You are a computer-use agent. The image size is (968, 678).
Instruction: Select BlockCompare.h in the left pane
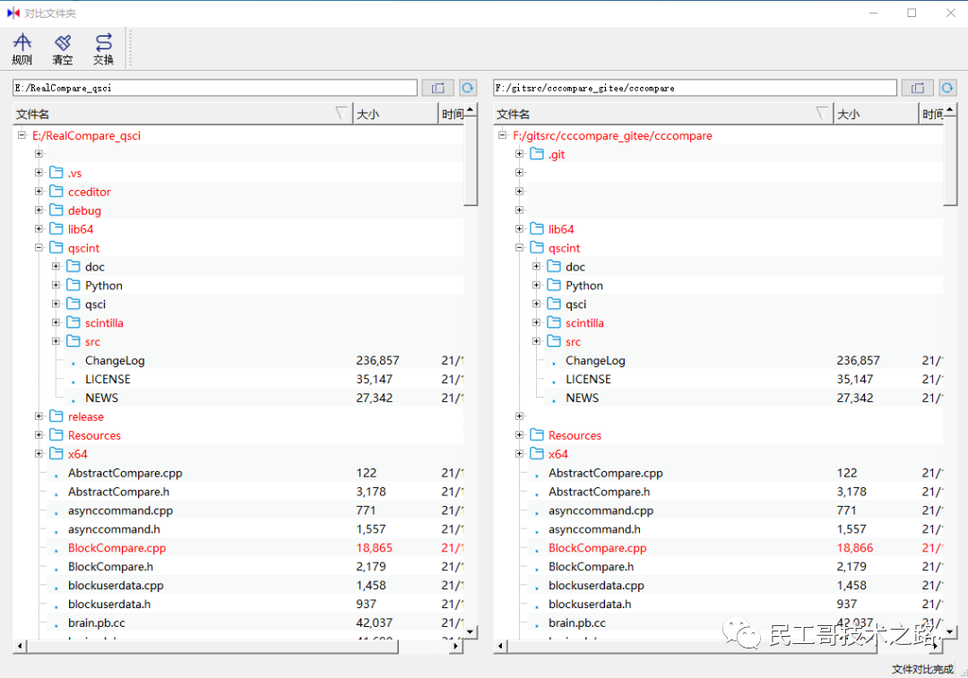110,566
